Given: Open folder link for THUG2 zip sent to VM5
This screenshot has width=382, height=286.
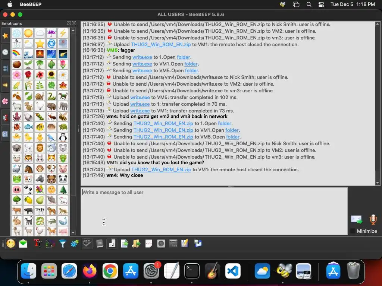Looking at the screenshot, I should [233, 137].
